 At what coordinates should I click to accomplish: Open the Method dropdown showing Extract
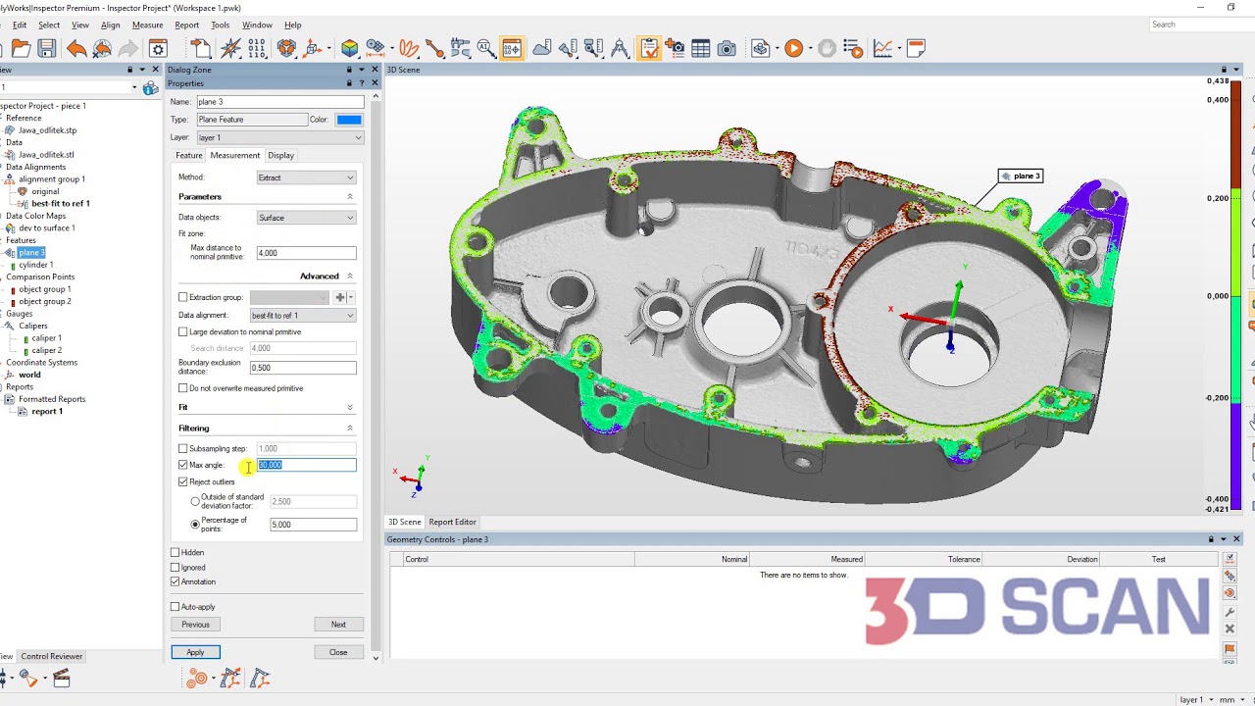coord(306,177)
